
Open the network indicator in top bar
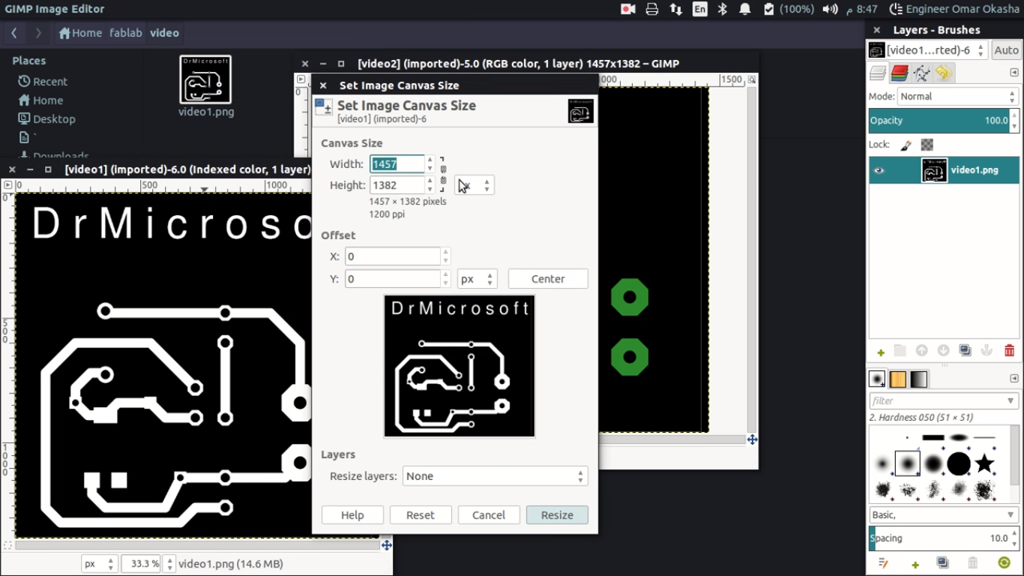pos(676,9)
